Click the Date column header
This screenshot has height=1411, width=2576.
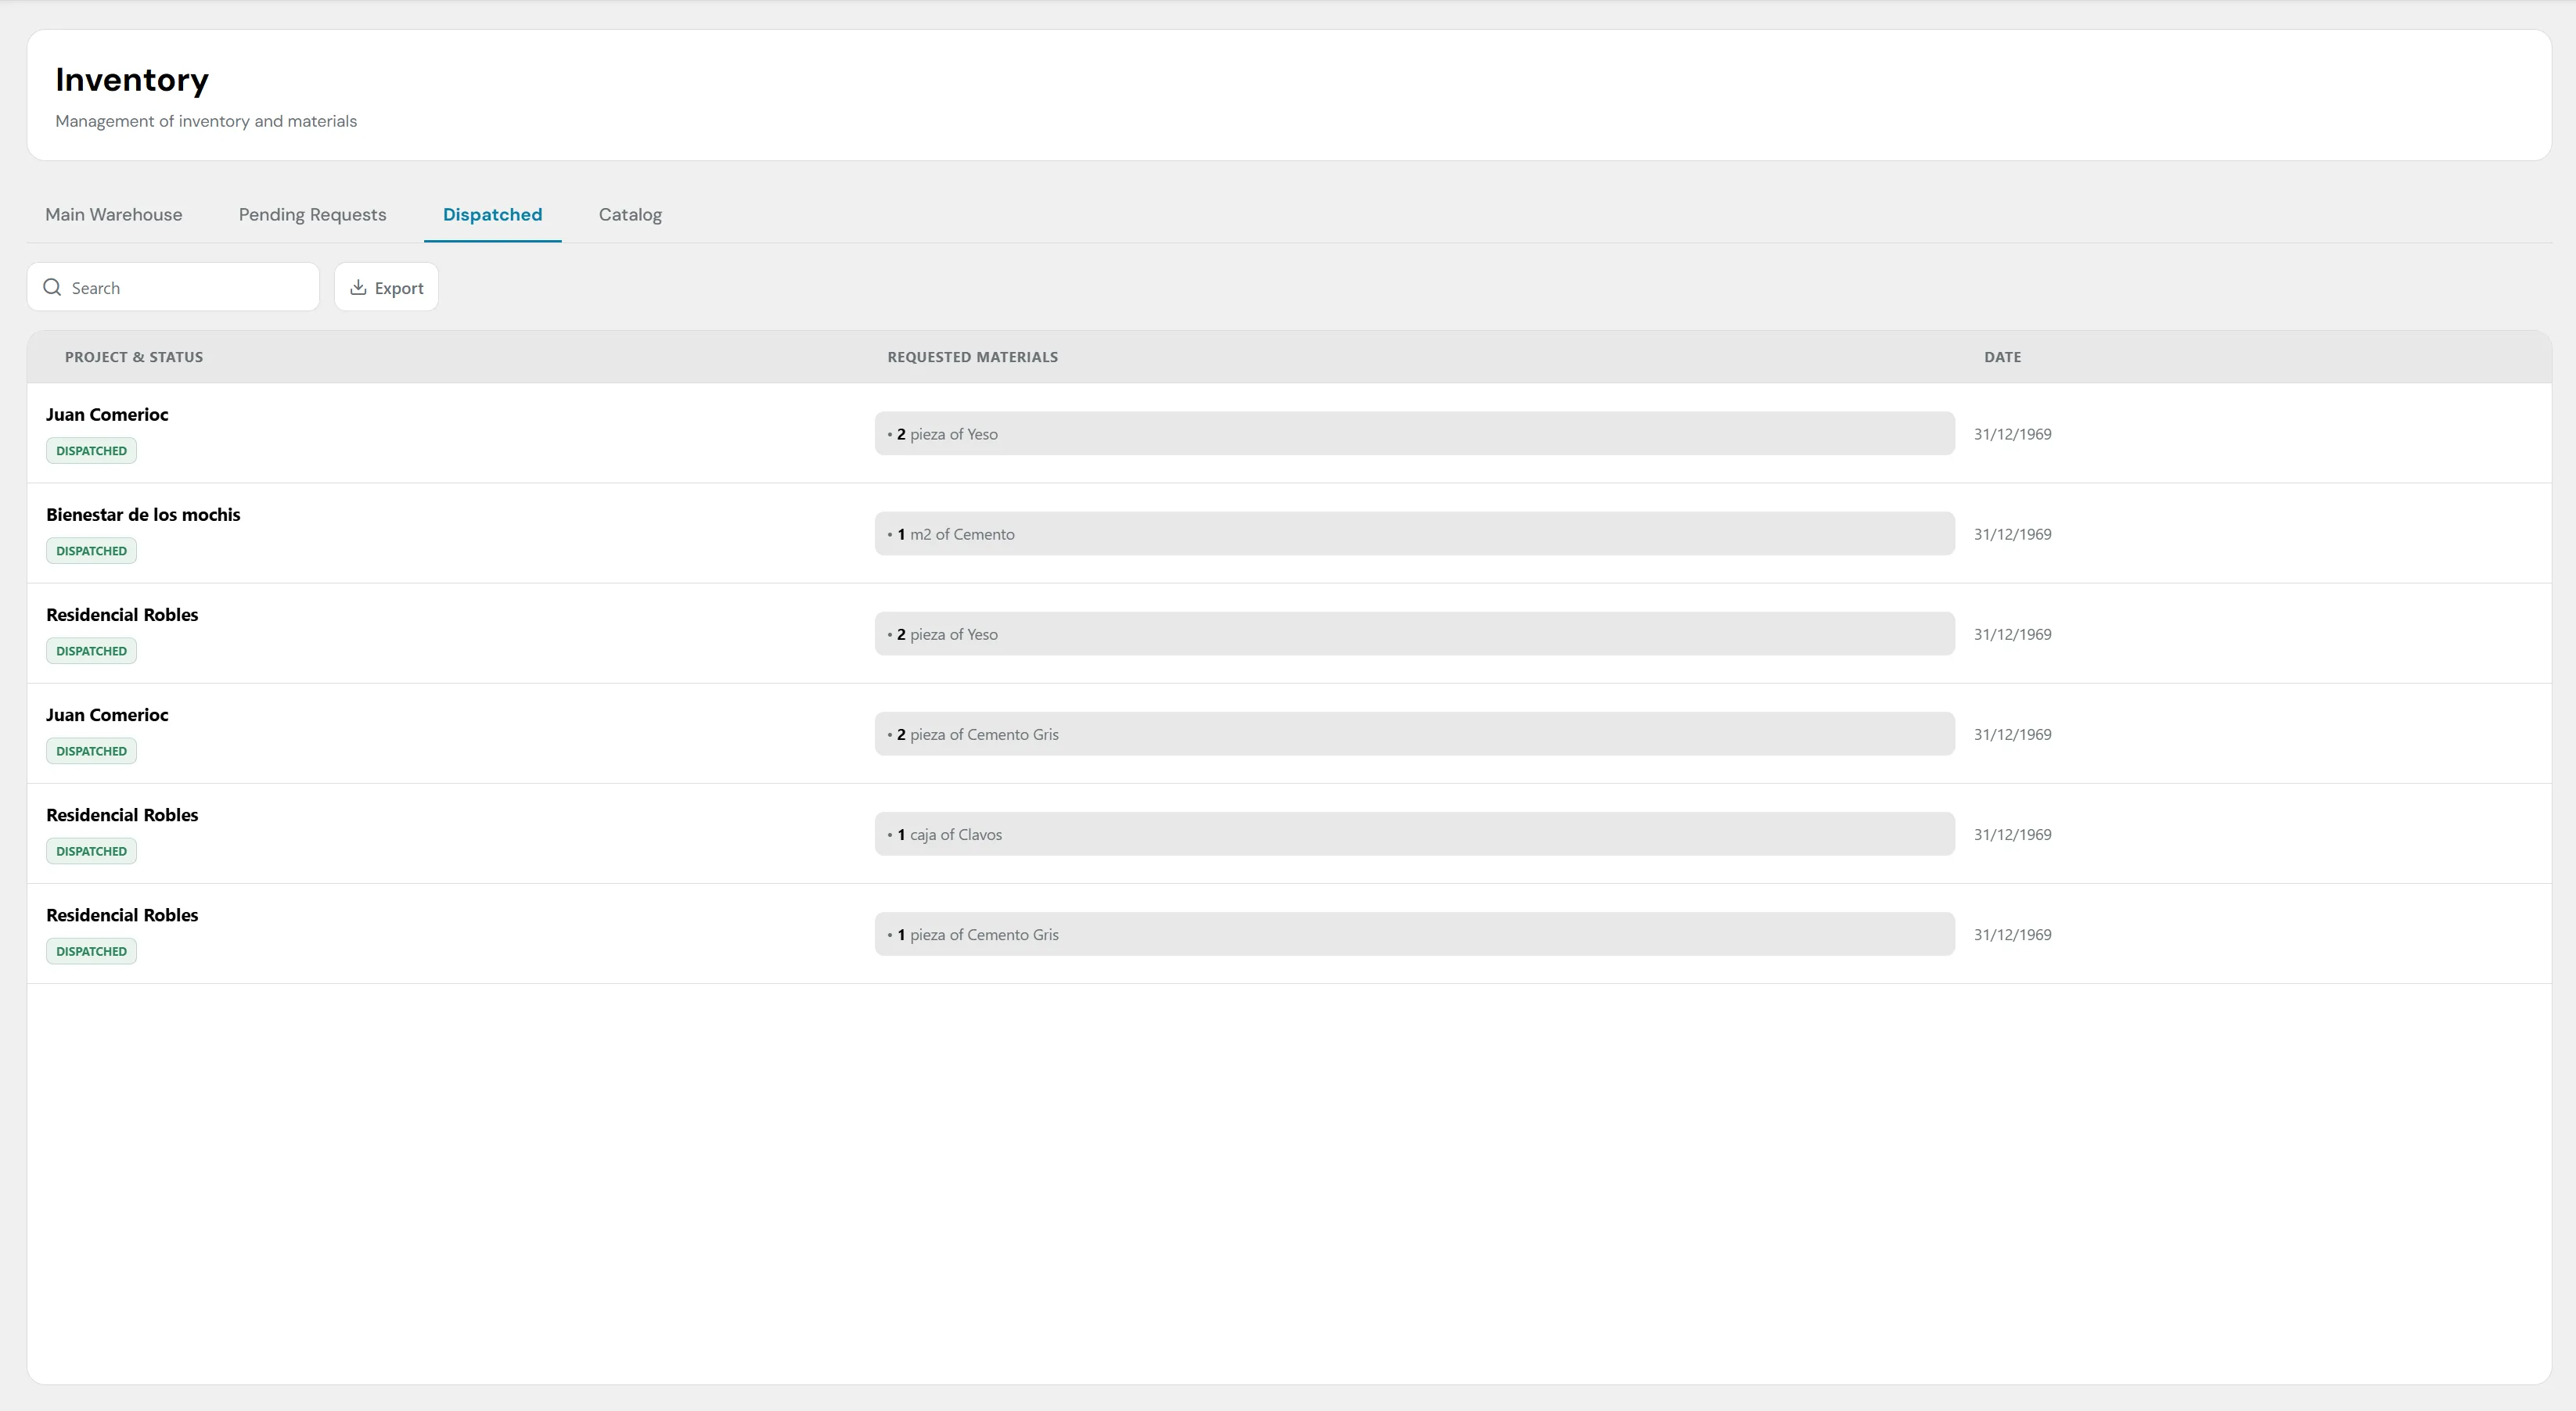2002,357
